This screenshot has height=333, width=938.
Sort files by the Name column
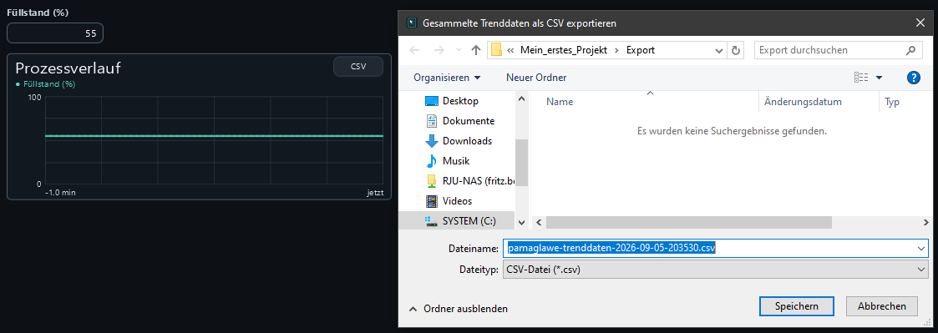point(560,102)
